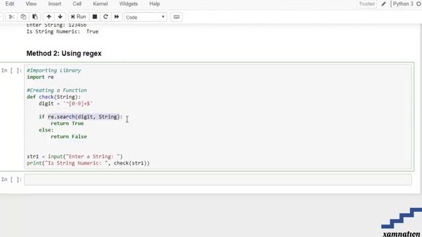
Task: Click the '#Importing Library' comment
Action: [x=54, y=70]
